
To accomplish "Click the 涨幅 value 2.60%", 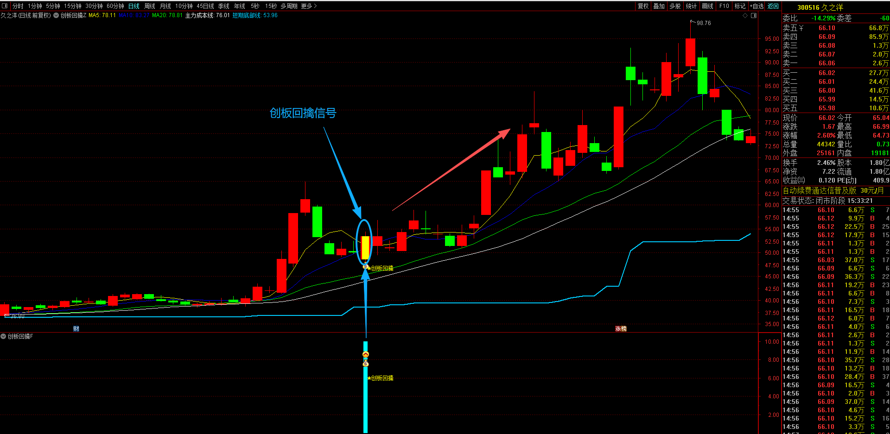I will pos(826,135).
